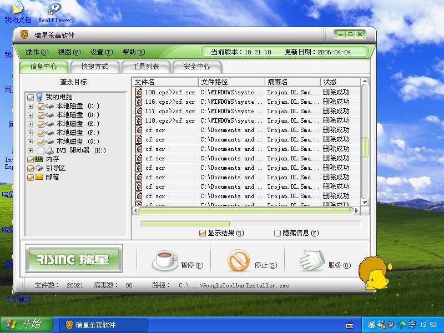Click the results list scroll-up arrow
The height and width of the screenshot is (333, 444).
tap(365, 82)
